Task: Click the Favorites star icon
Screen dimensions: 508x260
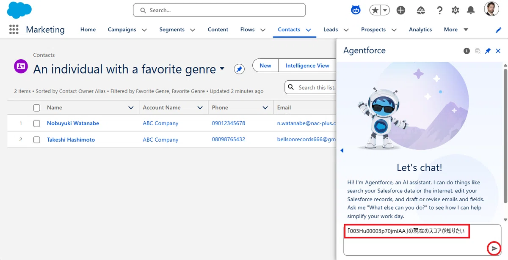Action: tap(375, 10)
